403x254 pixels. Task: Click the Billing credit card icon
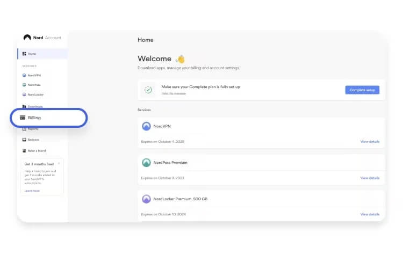23,118
